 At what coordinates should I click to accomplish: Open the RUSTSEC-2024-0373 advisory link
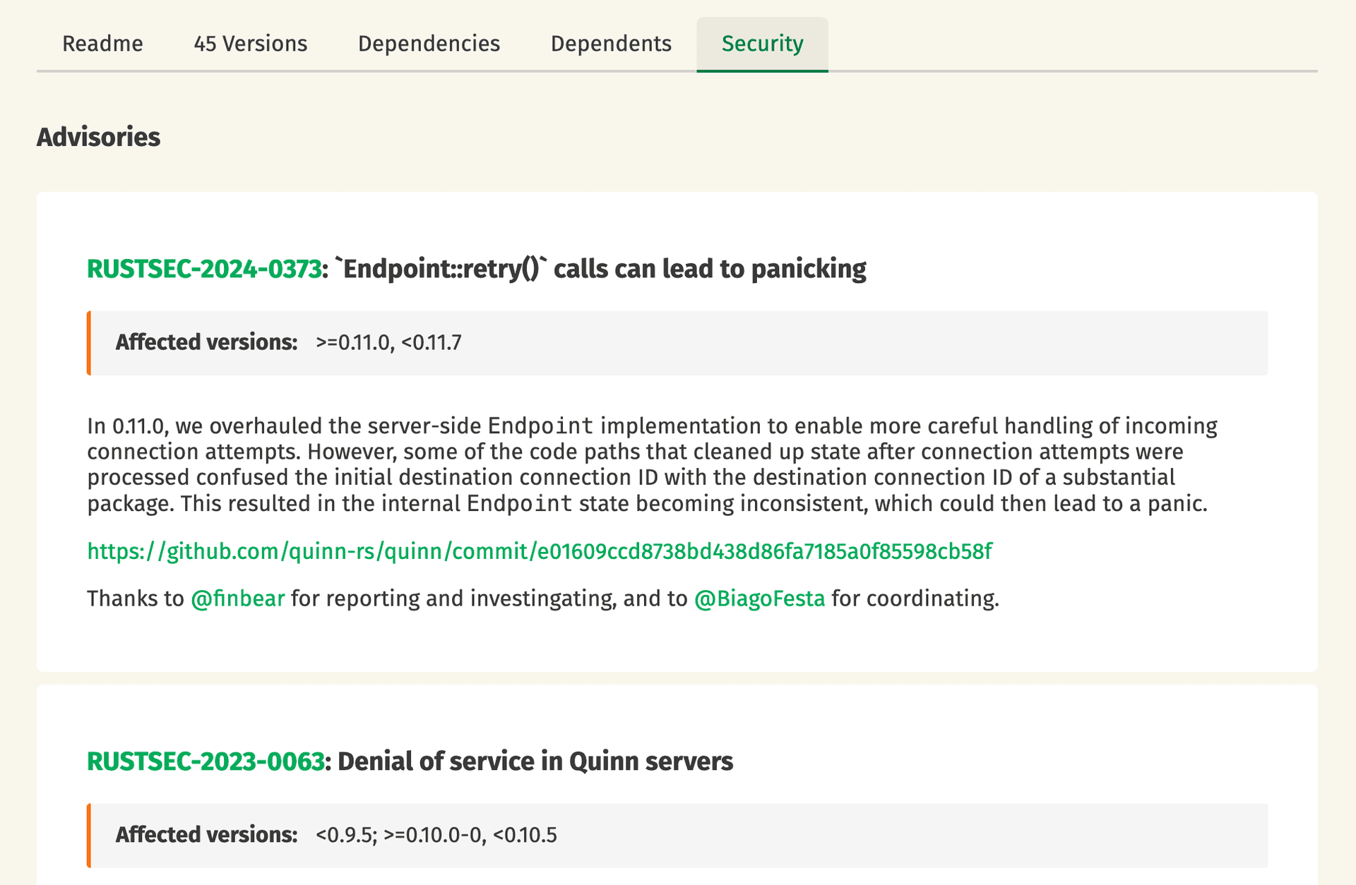tap(204, 268)
